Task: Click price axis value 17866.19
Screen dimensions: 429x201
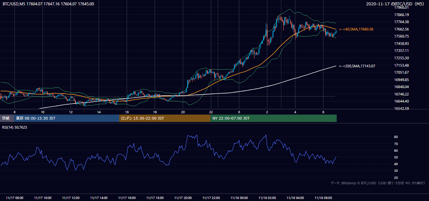Action: click(x=401, y=15)
